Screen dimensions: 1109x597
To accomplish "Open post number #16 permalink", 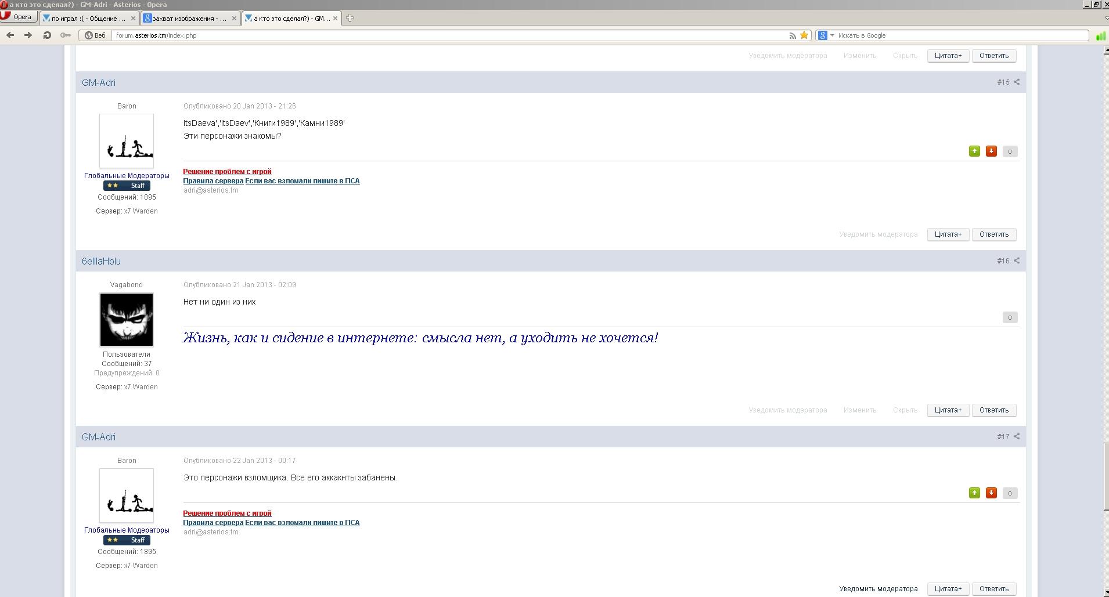I will (1003, 261).
